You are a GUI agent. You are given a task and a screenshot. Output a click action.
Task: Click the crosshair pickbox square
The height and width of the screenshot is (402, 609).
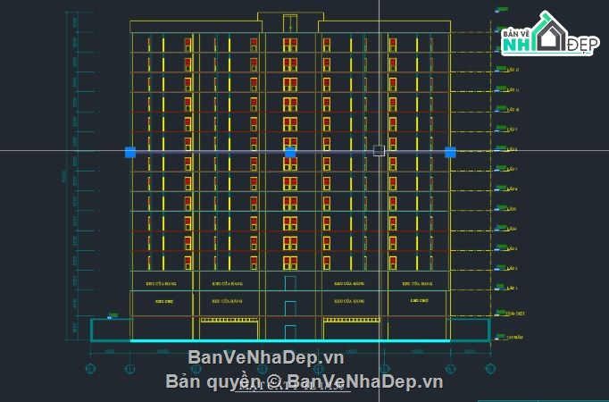380,151
